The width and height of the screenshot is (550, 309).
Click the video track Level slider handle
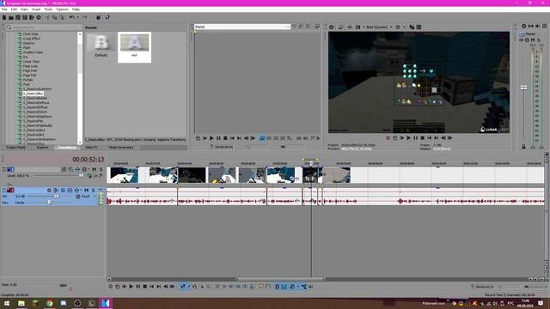tap(82, 175)
